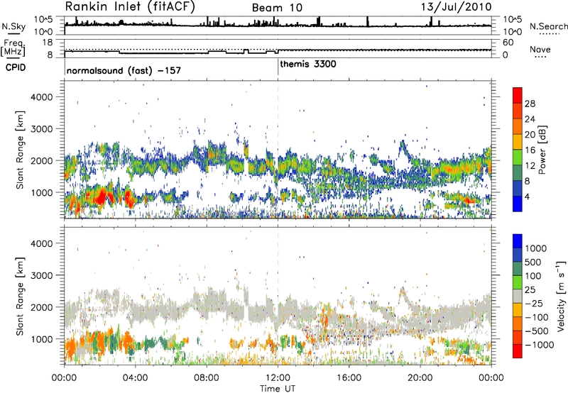Select the 'CPID' row label

(x=16, y=67)
